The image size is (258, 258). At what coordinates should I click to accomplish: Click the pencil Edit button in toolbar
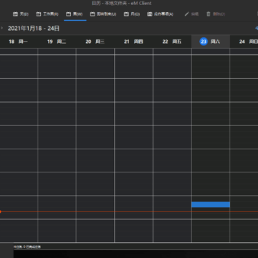[191, 14]
